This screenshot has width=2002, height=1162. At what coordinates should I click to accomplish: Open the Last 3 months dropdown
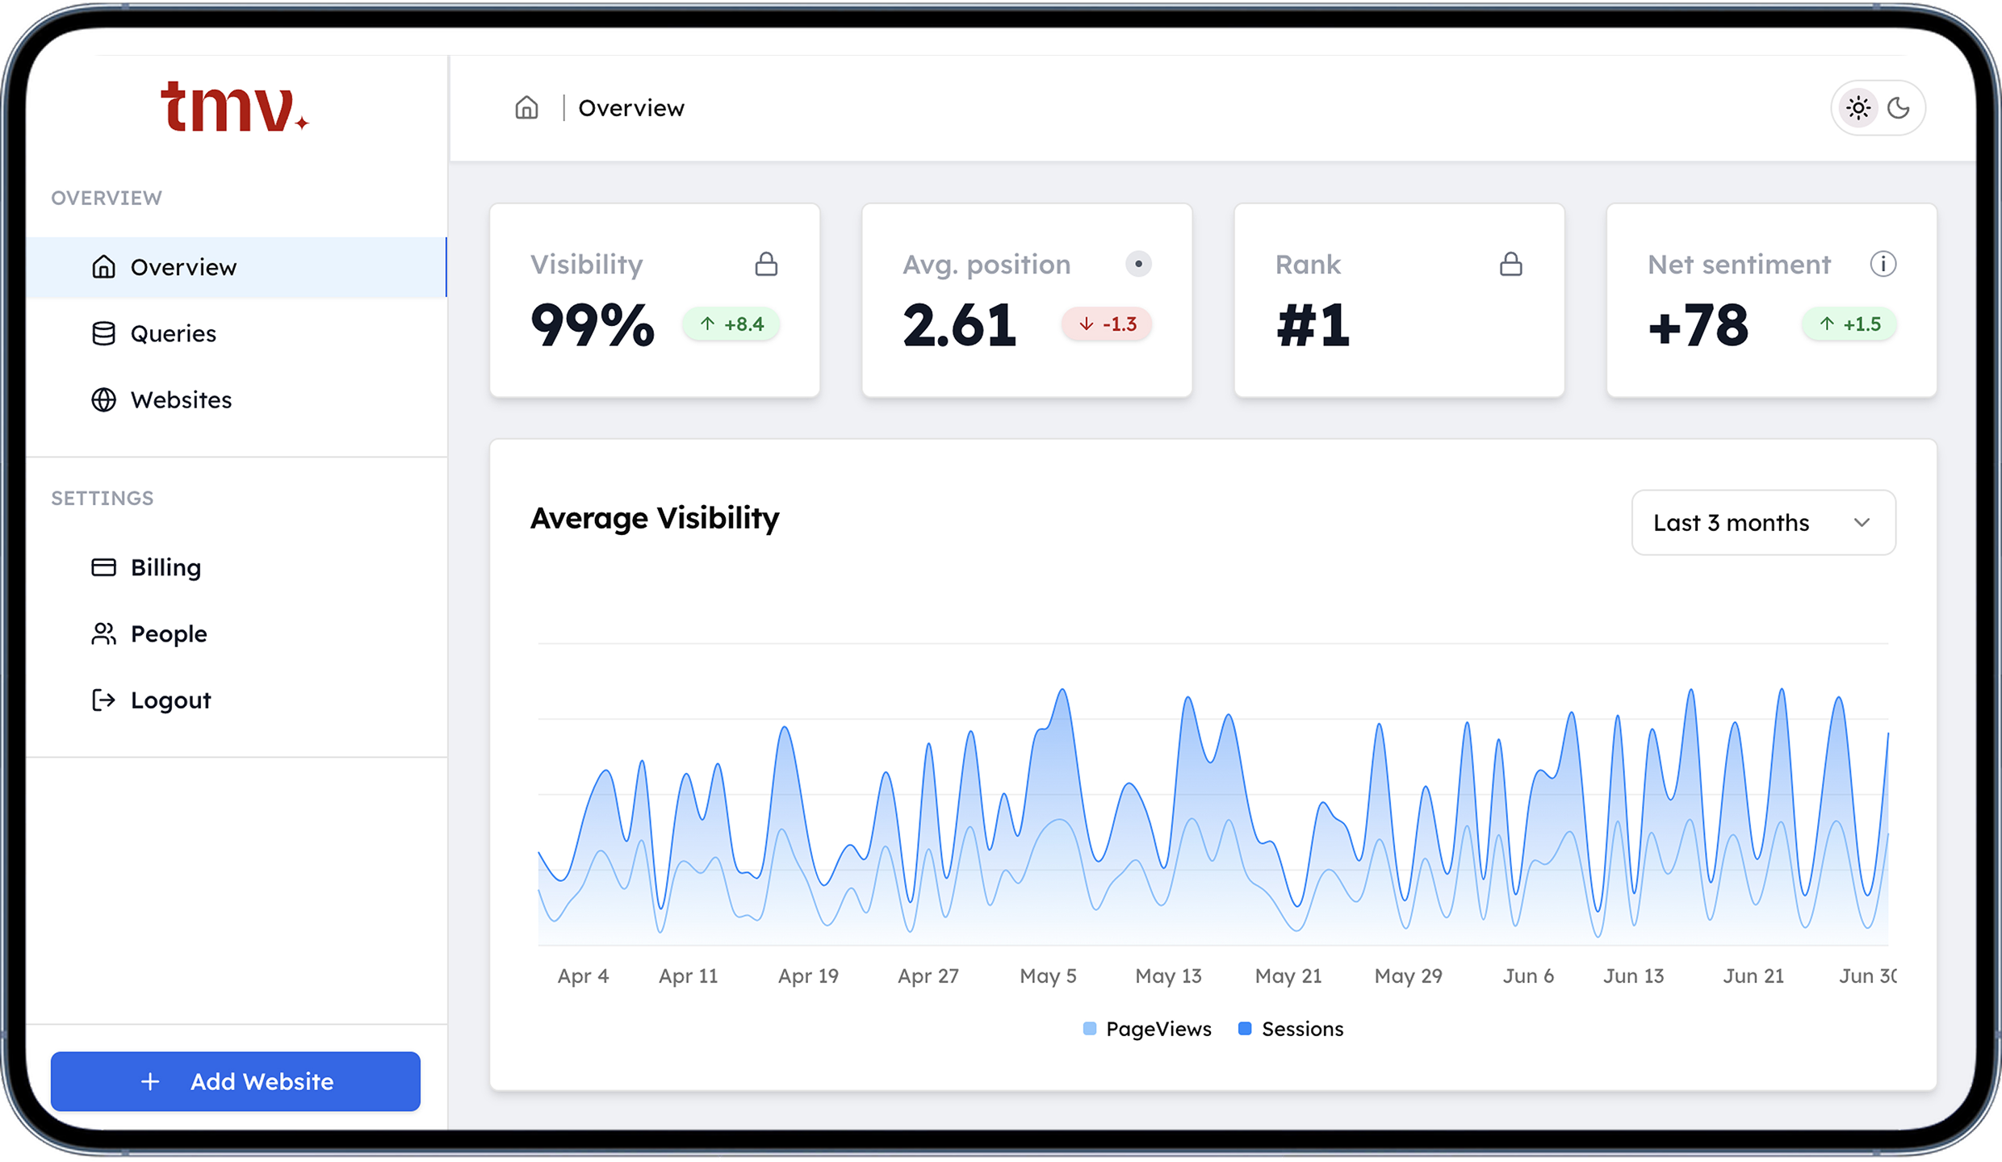[x=1762, y=522]
